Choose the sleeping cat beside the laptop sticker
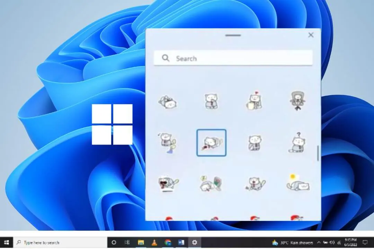374x249 pixels. [x=211, y=184]
